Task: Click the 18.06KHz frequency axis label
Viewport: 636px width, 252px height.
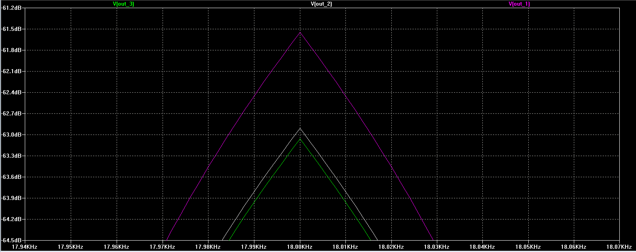Action: pos(574,247)
